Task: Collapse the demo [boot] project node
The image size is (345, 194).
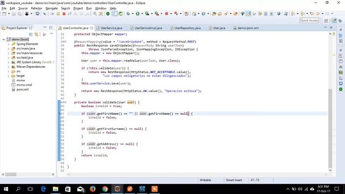Action: [4, 39]
